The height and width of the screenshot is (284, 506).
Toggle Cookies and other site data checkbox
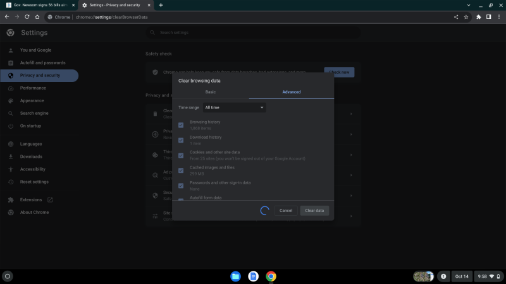click(181, 155)
